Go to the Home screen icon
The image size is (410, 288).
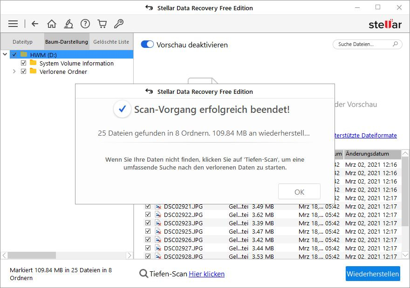coord(52,24)
